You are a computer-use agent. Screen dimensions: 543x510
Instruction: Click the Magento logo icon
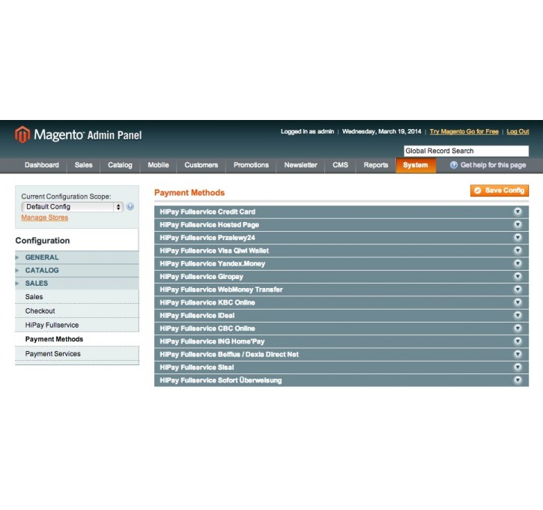point(22,134)
